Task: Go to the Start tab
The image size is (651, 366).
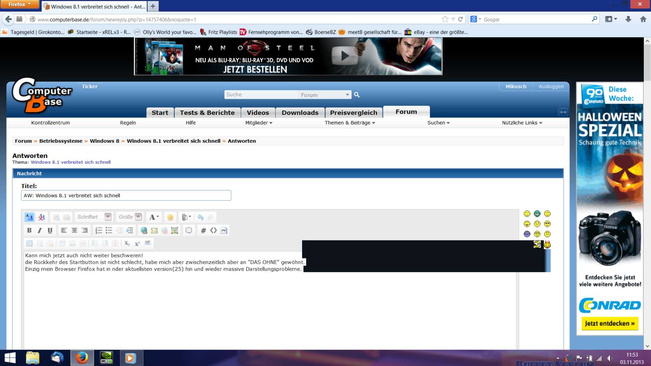Action: tap(160, 113)
